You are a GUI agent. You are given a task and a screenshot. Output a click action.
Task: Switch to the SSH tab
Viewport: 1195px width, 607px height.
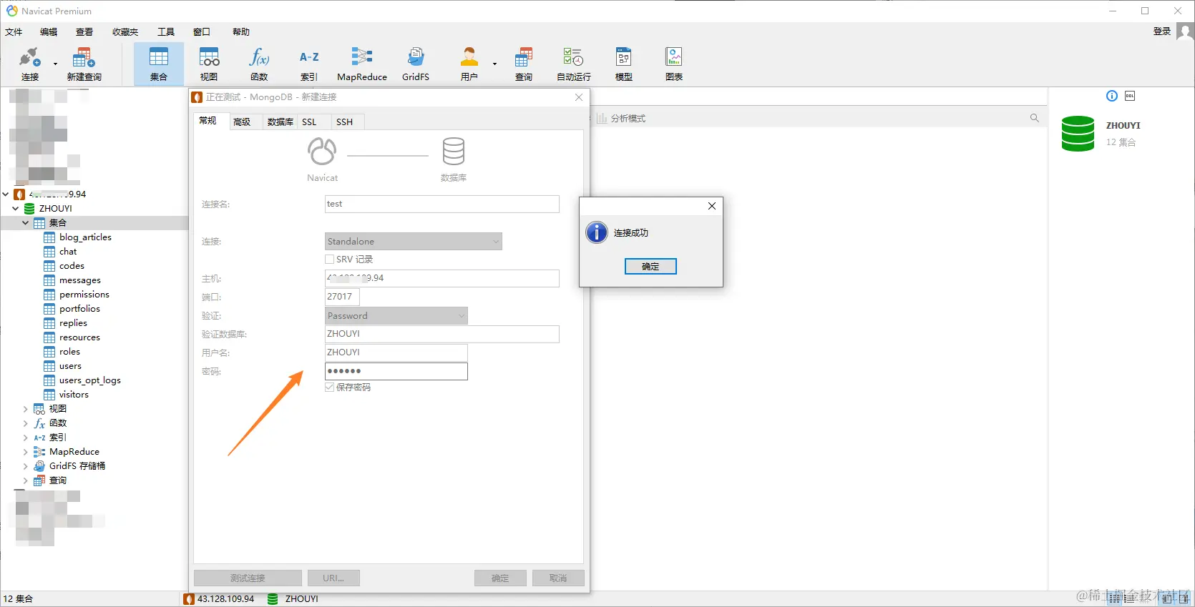(344, 122)
